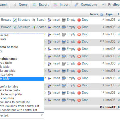Click red Drop icon in the 18-rows table
Viewport: 120px width, 120px height.
[x=79, y=93]
